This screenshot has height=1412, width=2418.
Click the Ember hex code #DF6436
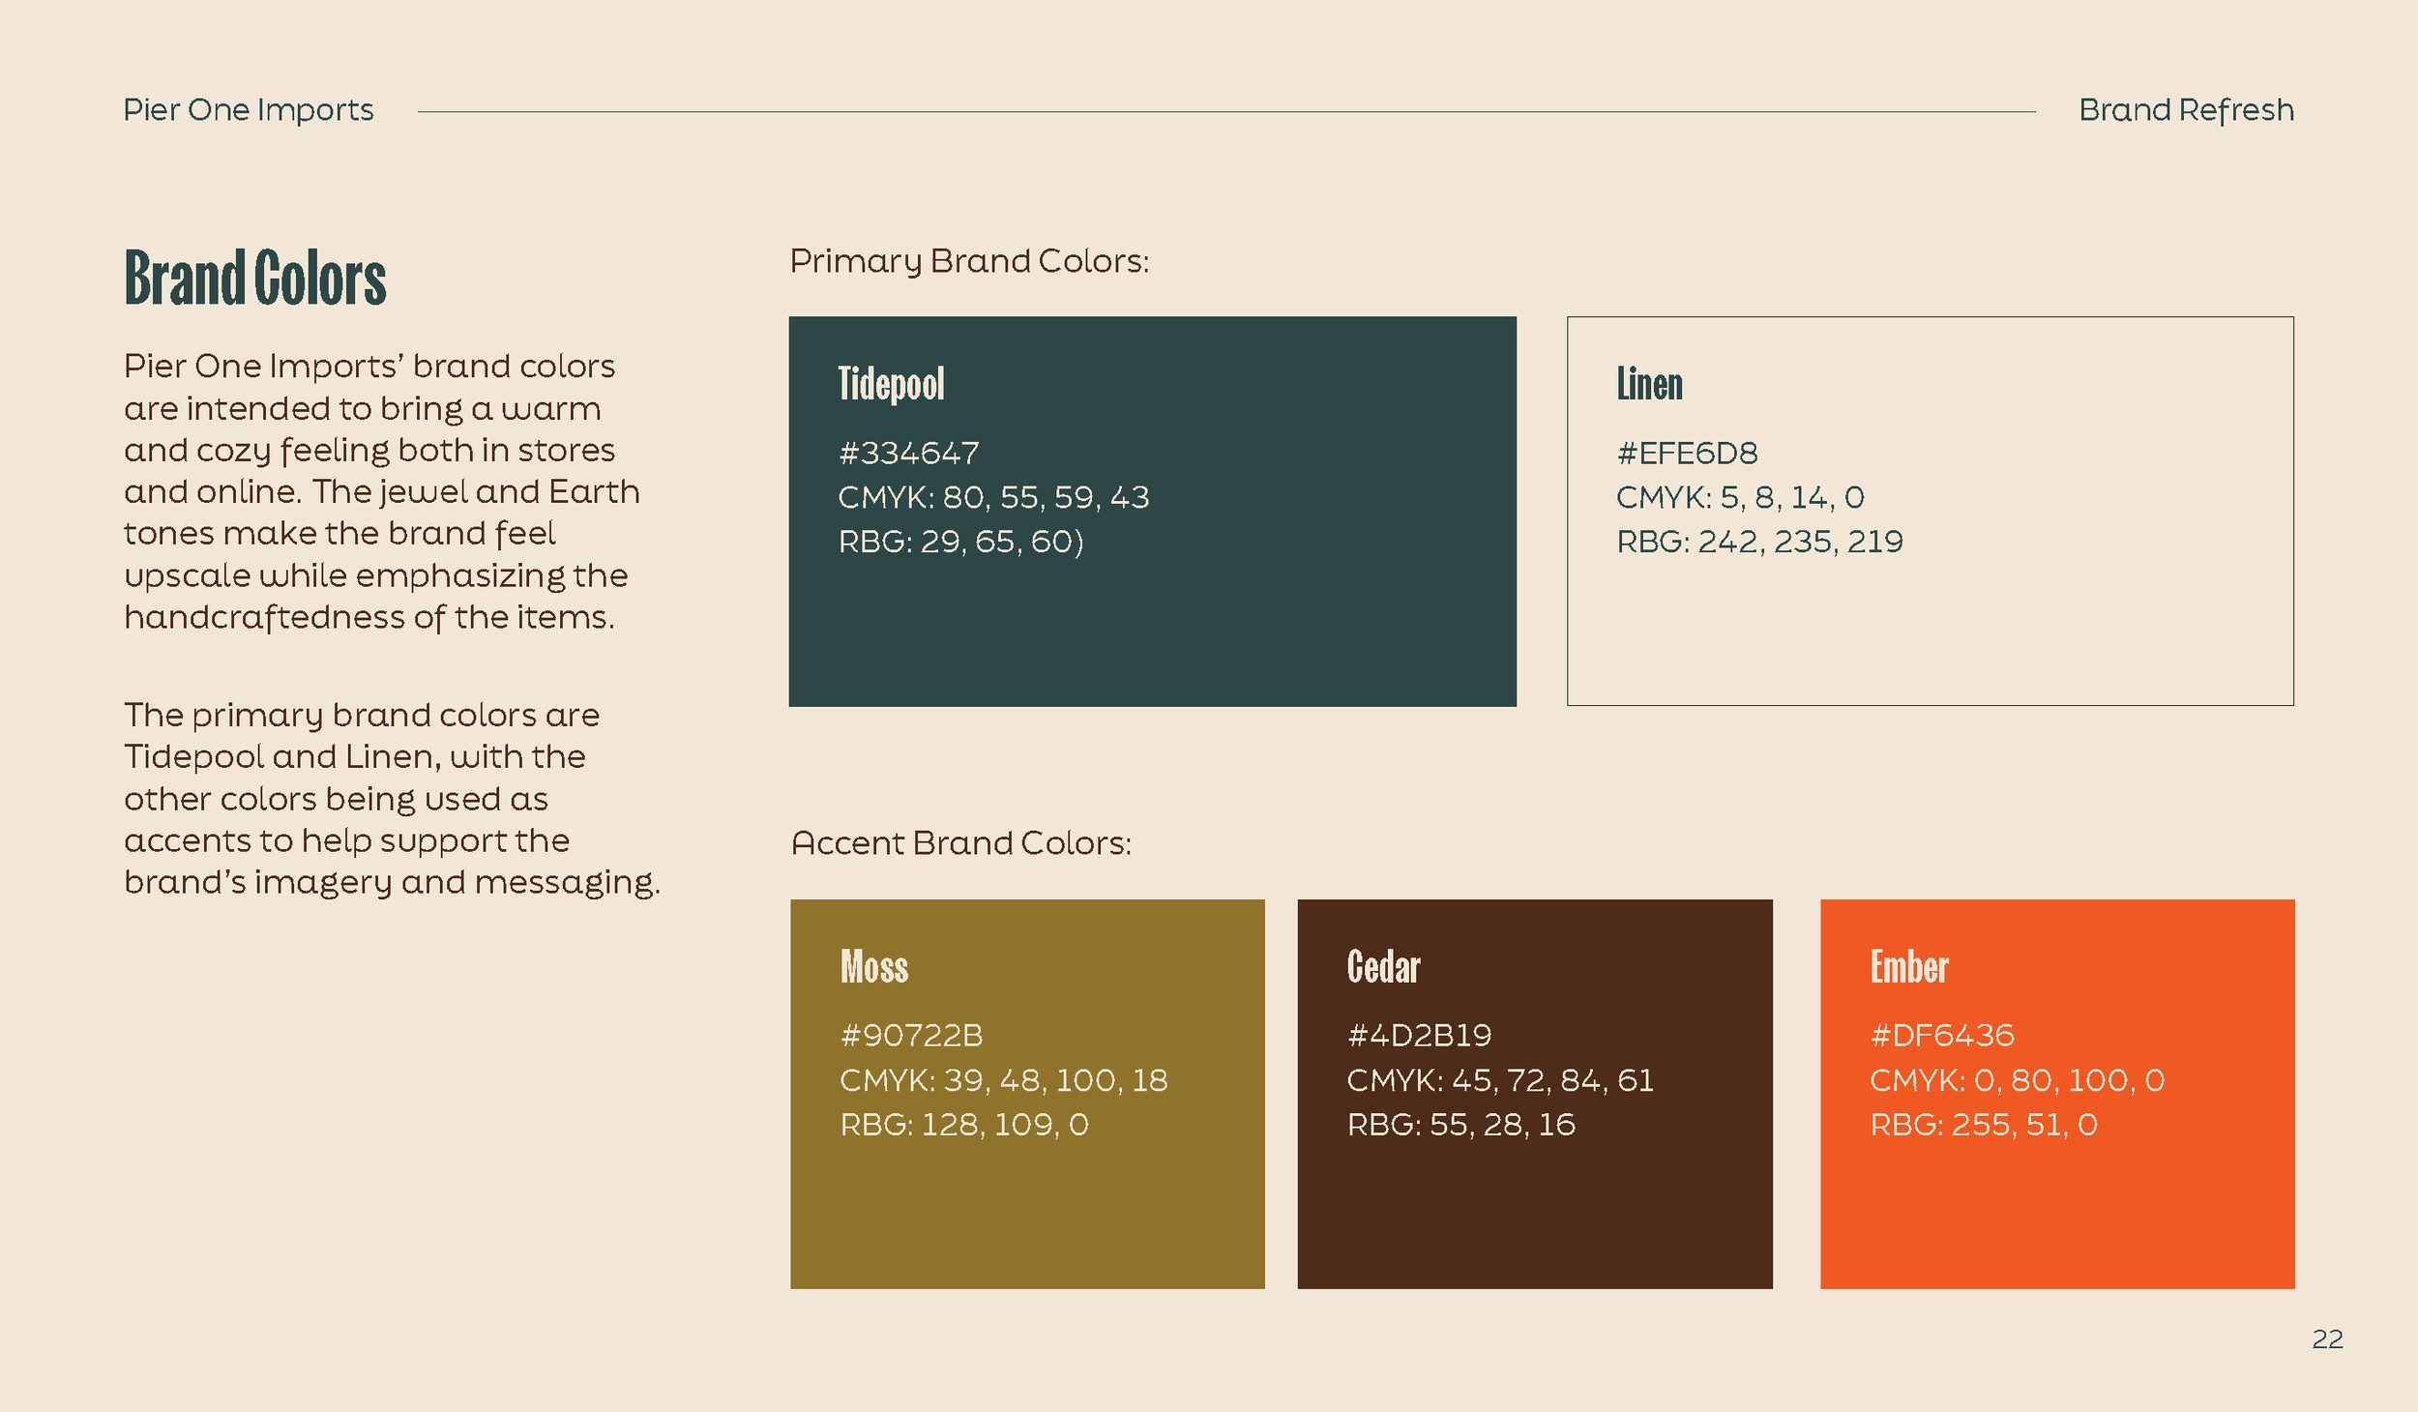1941,1036
